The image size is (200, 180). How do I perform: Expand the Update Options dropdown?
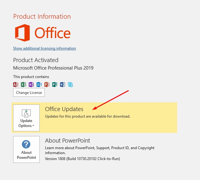pos(26,118)
